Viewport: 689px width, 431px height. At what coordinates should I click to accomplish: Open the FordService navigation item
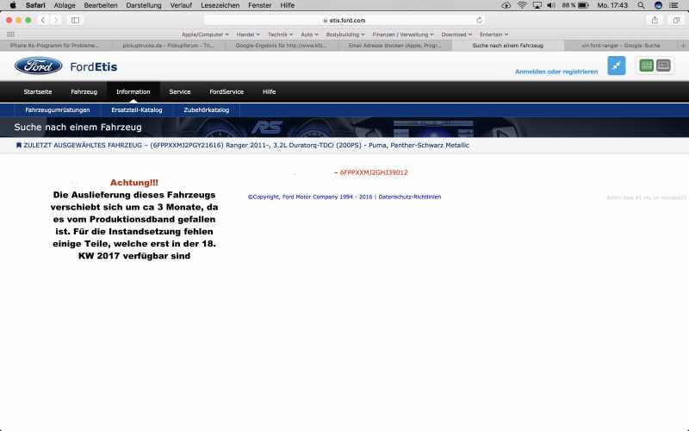[227, 92]
